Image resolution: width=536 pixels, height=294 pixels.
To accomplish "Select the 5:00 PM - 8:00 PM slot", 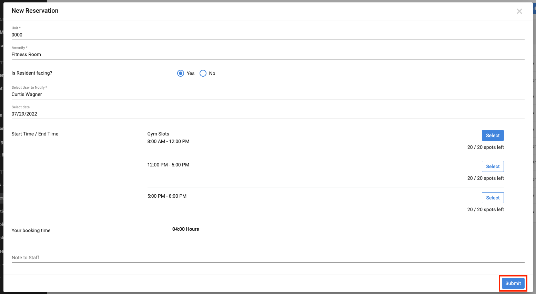I will [493, 198].
